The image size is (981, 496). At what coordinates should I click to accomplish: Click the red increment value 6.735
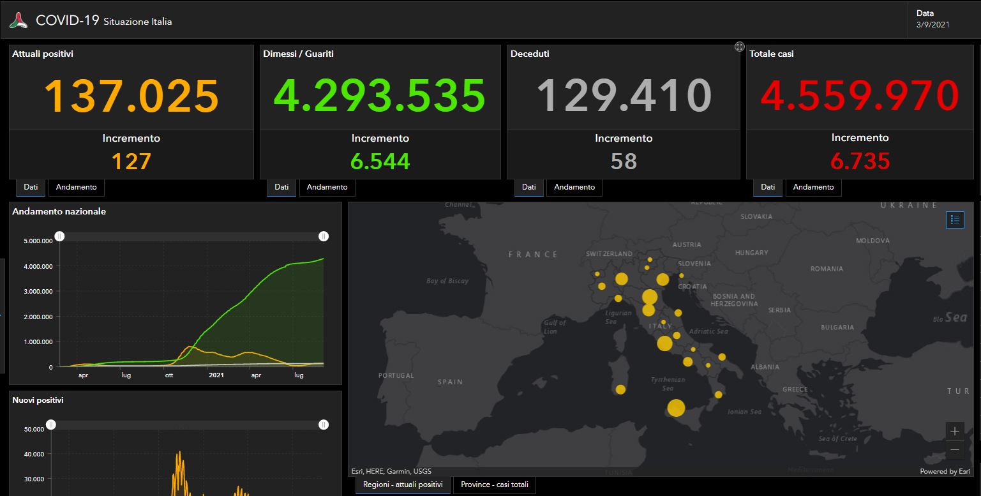tap(860, 161)
